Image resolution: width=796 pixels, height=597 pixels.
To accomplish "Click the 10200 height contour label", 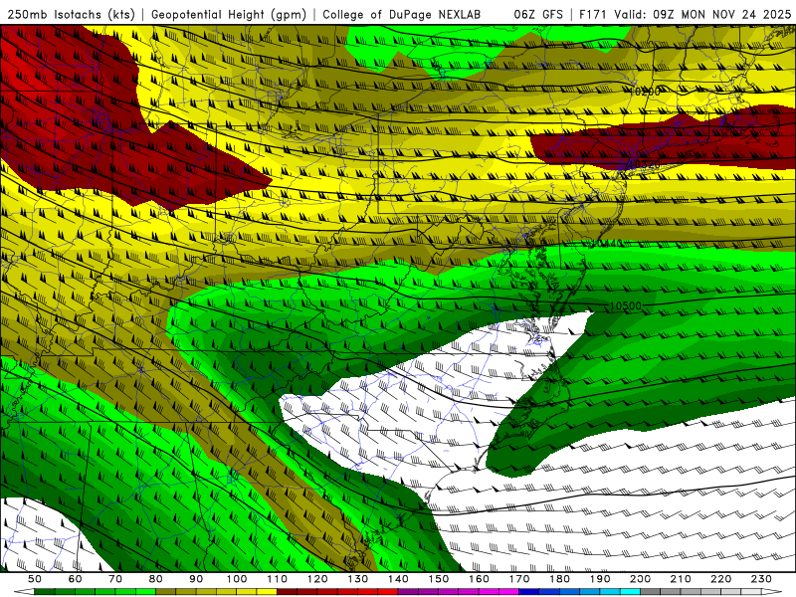I will pos(645,92).
